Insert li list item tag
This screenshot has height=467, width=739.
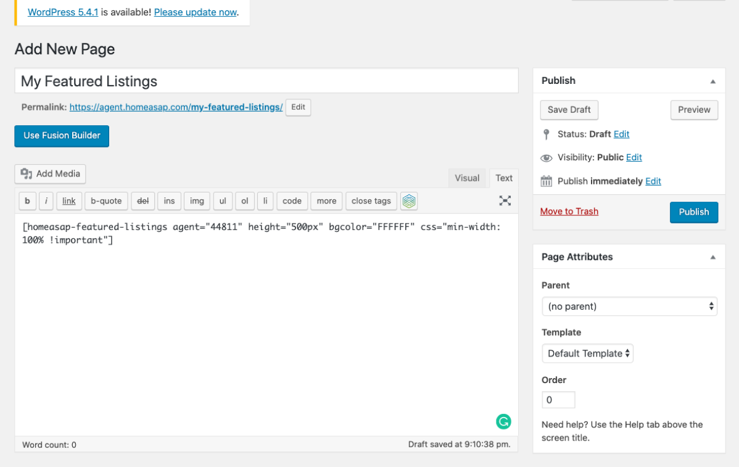265,200
